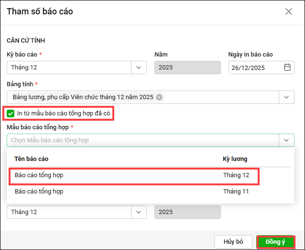The image size is (305, 250).
Task: Expand the Kỳ báo cáo dropdown arrow
Action: 139,68
